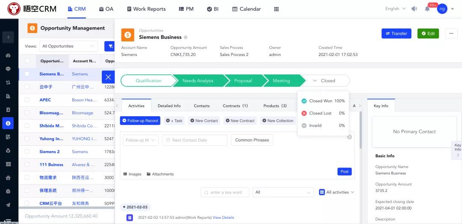This screenshot has width=462, height=224.
Task: Click the Next Contact Date field
Action: click(195, 140)
